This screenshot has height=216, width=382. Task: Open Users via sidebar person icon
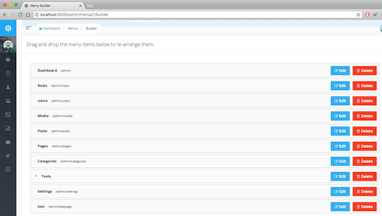pyautogui.click(x=8, y=87)
